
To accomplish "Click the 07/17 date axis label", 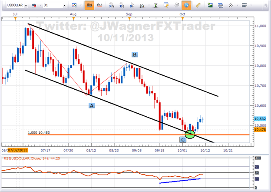I will point(46,150).
